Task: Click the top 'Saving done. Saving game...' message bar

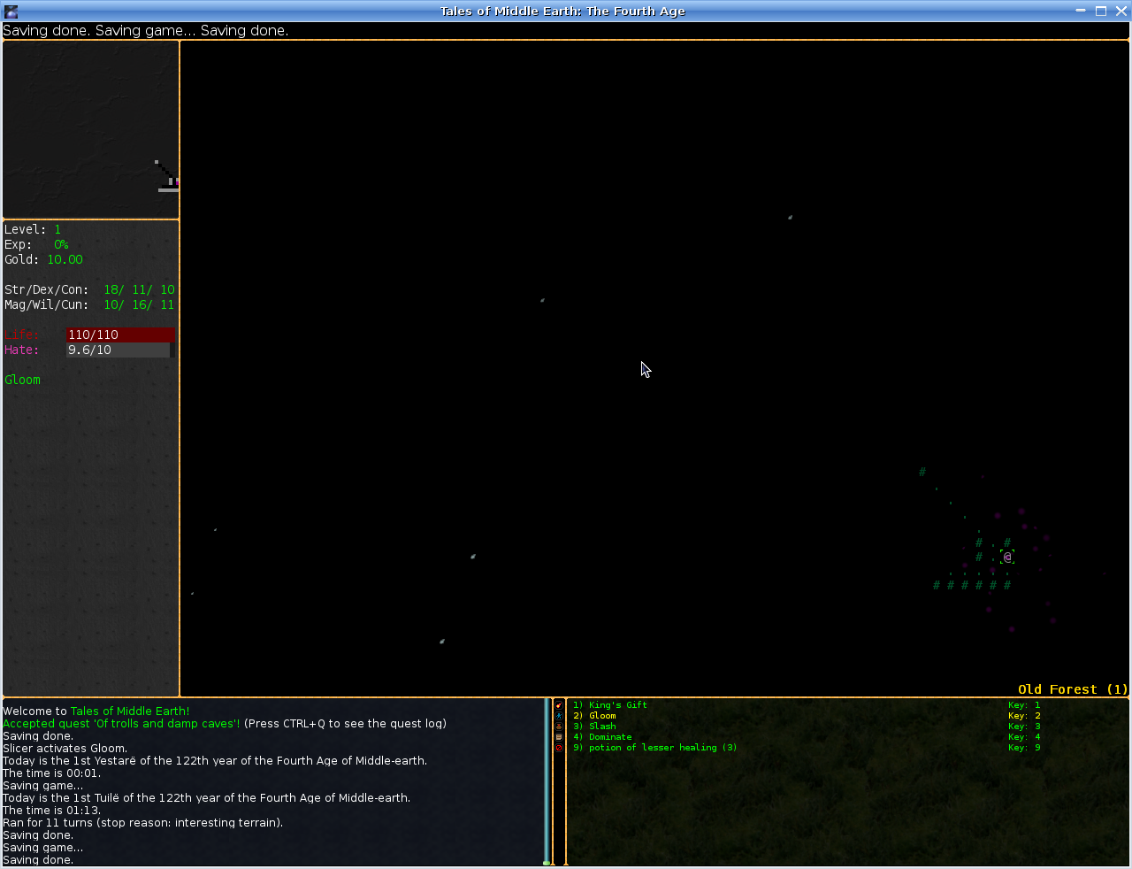Action: 146,30
